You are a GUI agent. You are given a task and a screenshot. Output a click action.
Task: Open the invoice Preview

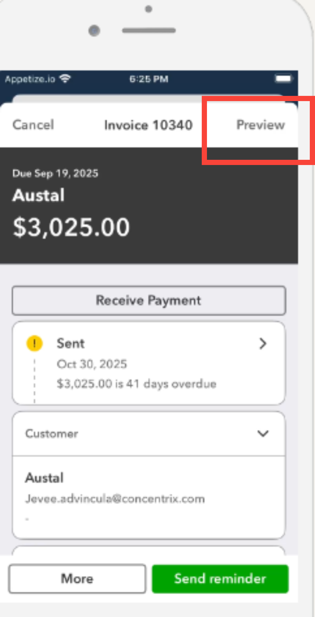260,125
